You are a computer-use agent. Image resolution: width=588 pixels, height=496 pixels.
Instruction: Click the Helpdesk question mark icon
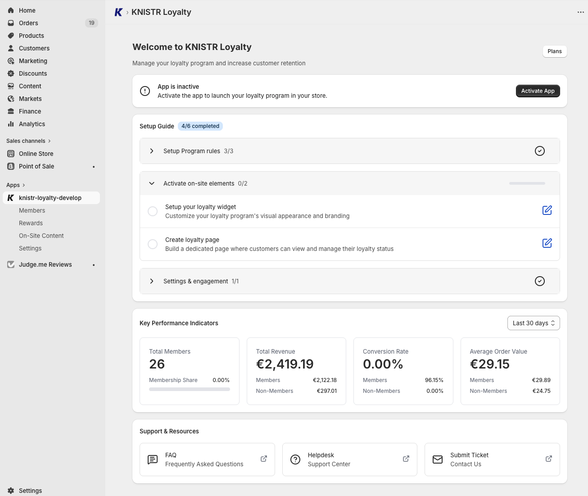(295, 460)
